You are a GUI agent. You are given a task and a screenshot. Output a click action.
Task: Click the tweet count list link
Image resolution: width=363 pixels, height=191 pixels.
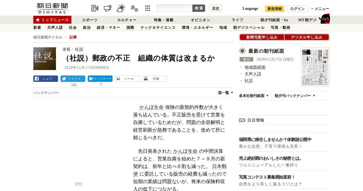point(74,84)
